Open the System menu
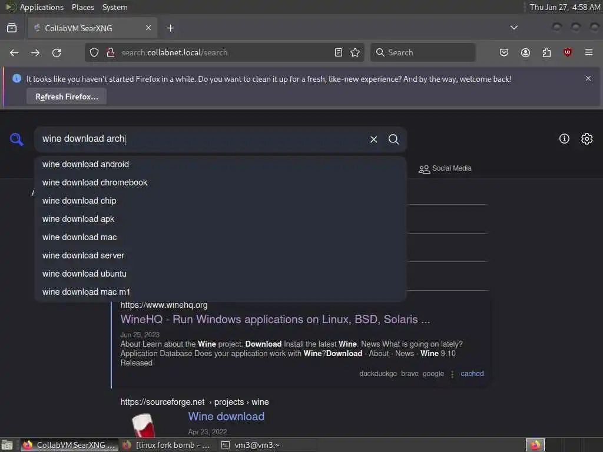 pos(115,7)
